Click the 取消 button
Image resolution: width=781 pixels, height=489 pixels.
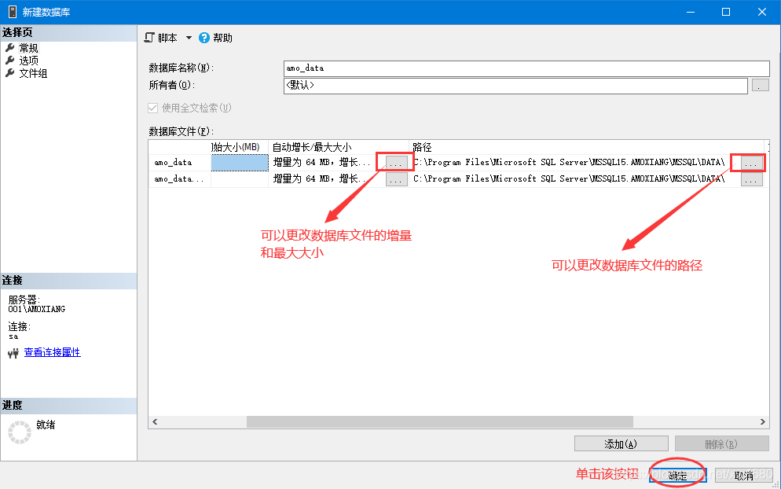[743, 476]
